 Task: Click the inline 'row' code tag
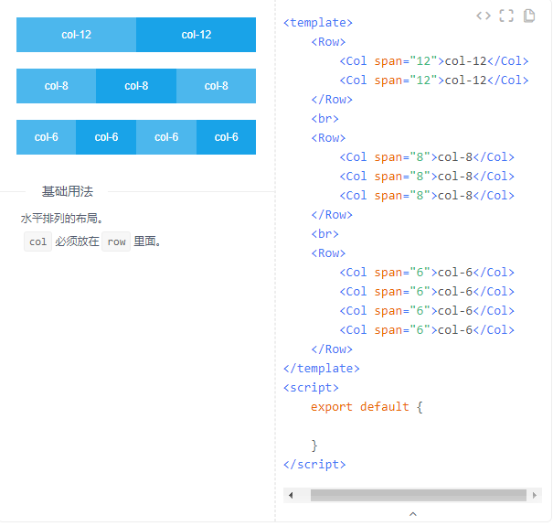[116, 242]
